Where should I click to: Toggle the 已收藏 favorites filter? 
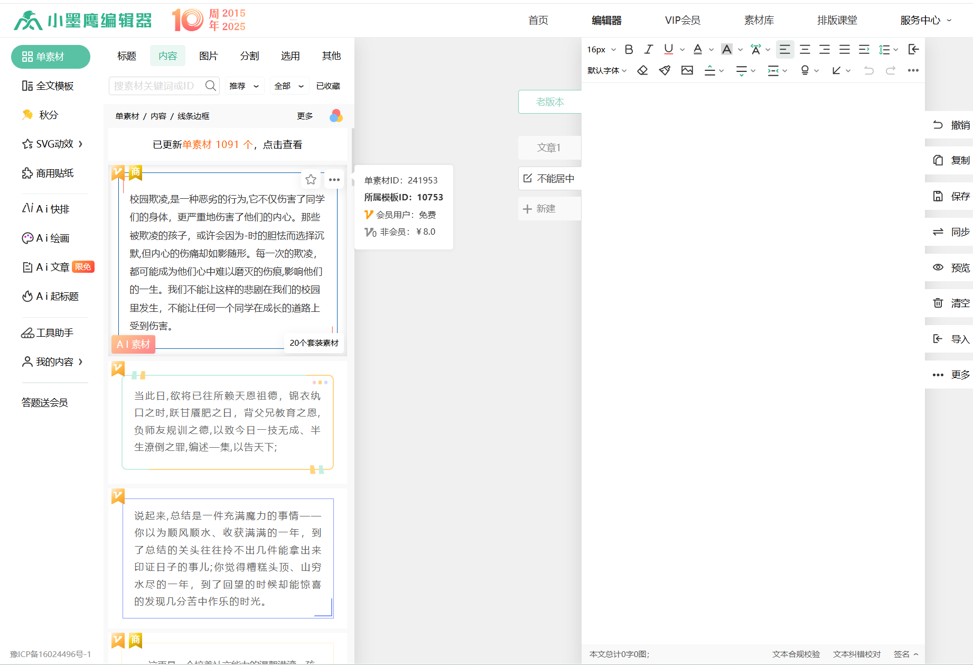(328, 86)
